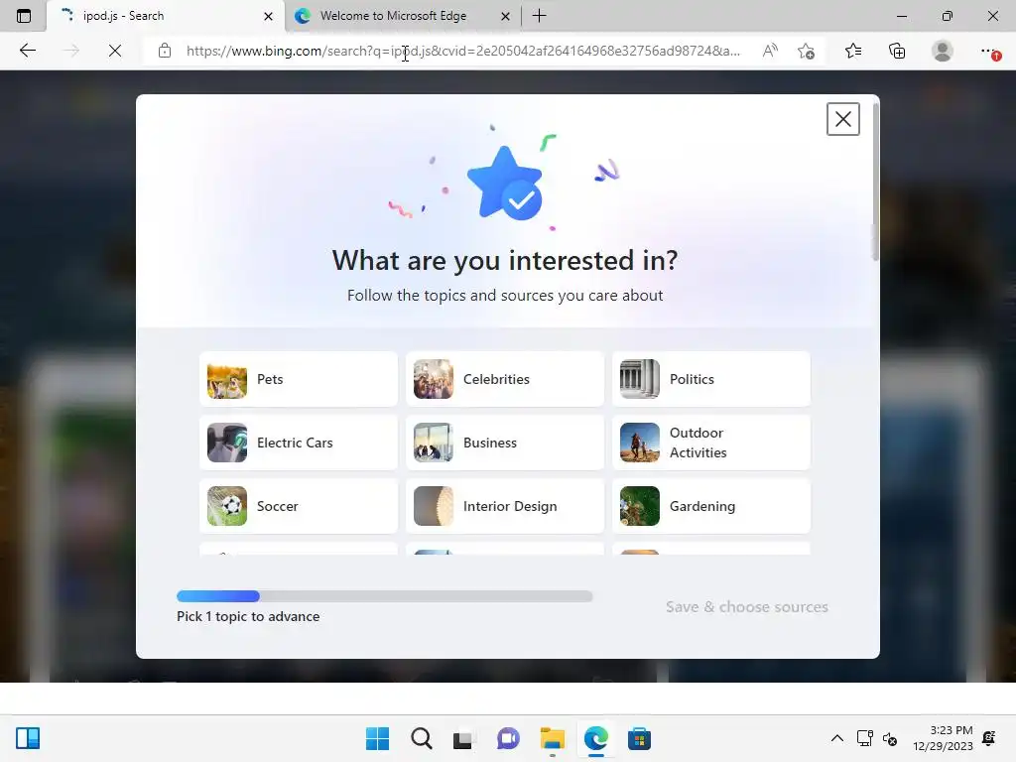This screenshot has height=762, width=1016.
Task: Close the Welcome to Microsoft Edge tab
Action: coord(505,16)
